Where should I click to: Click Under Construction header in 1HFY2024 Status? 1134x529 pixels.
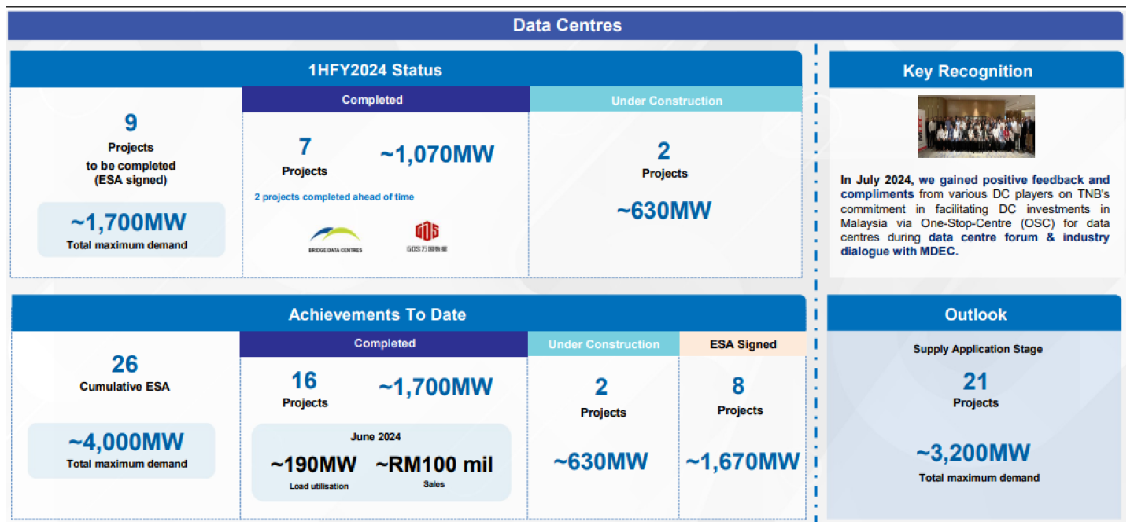click(x=666, y=101)
